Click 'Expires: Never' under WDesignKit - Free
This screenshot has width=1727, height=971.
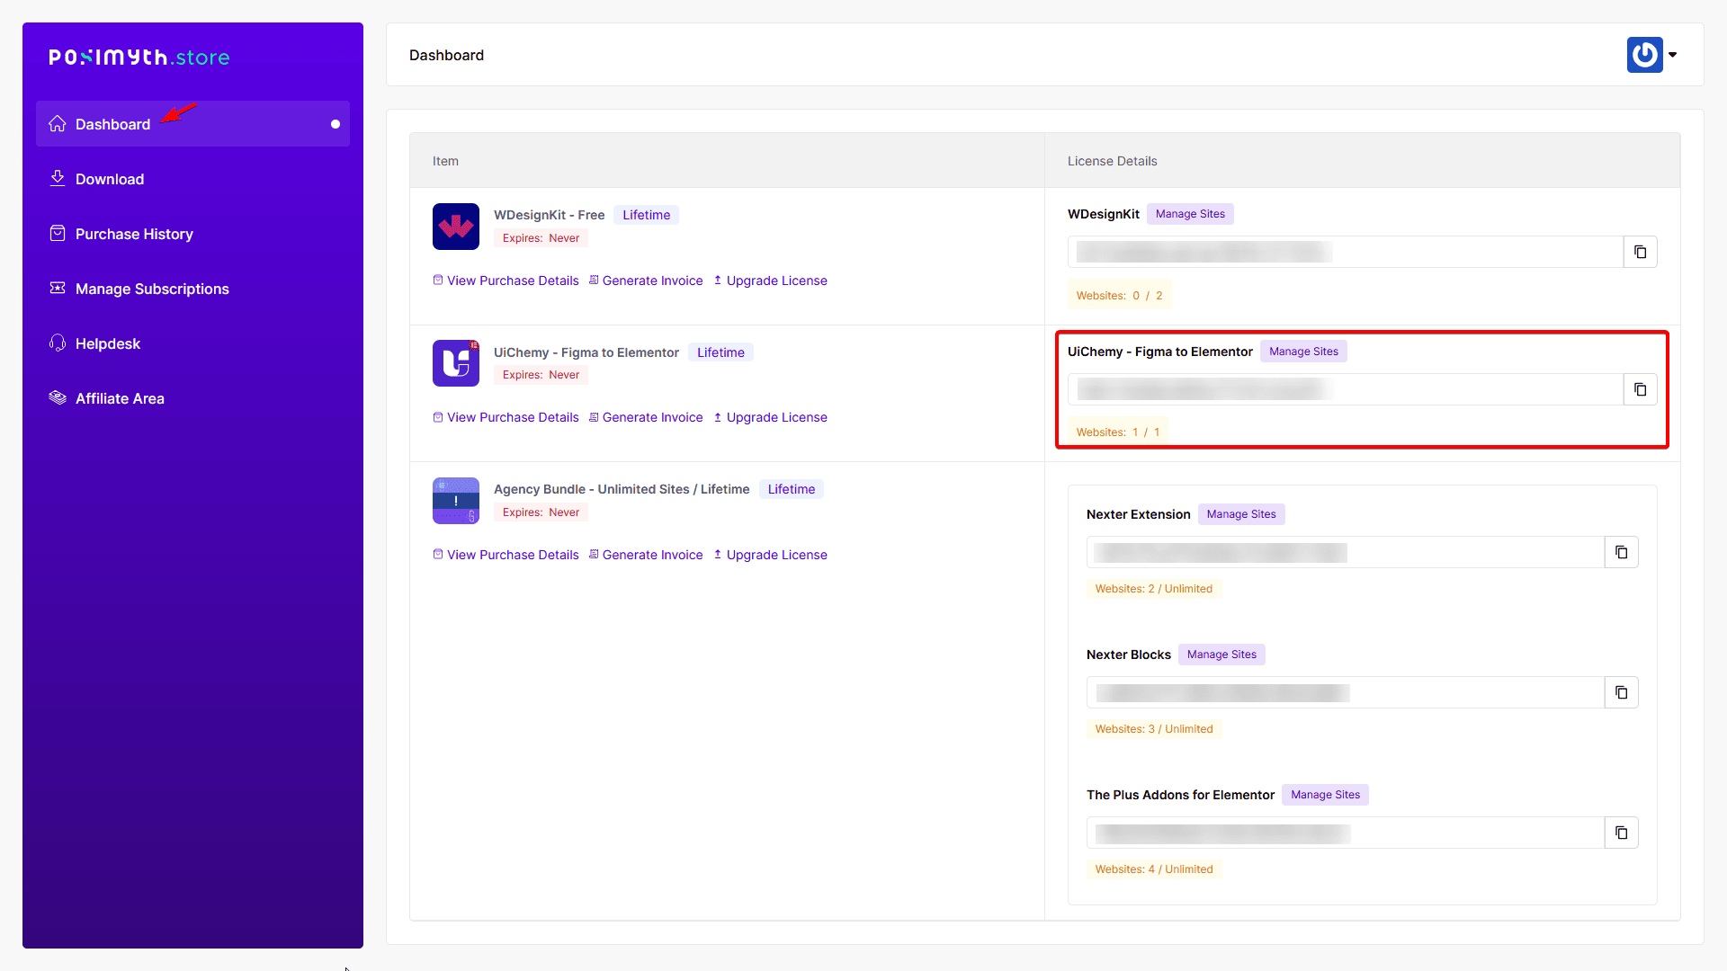coord(541,238)
